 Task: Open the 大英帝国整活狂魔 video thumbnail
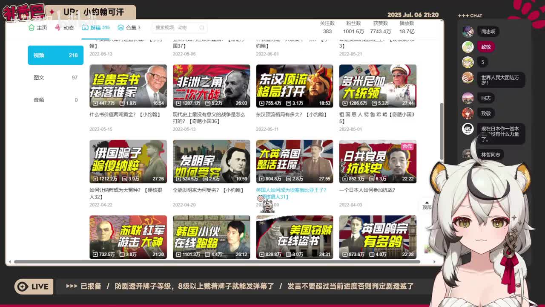click(x=295, y=162)
